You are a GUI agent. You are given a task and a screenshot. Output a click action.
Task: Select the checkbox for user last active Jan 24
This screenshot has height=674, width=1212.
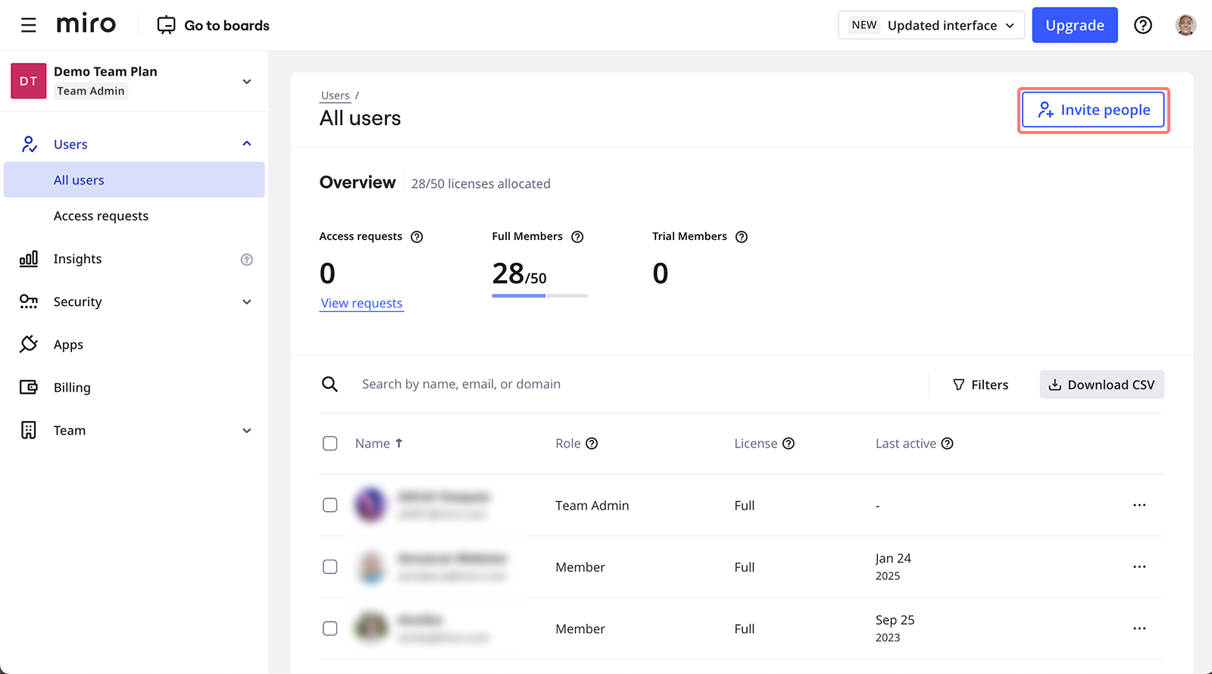point(330,566)
